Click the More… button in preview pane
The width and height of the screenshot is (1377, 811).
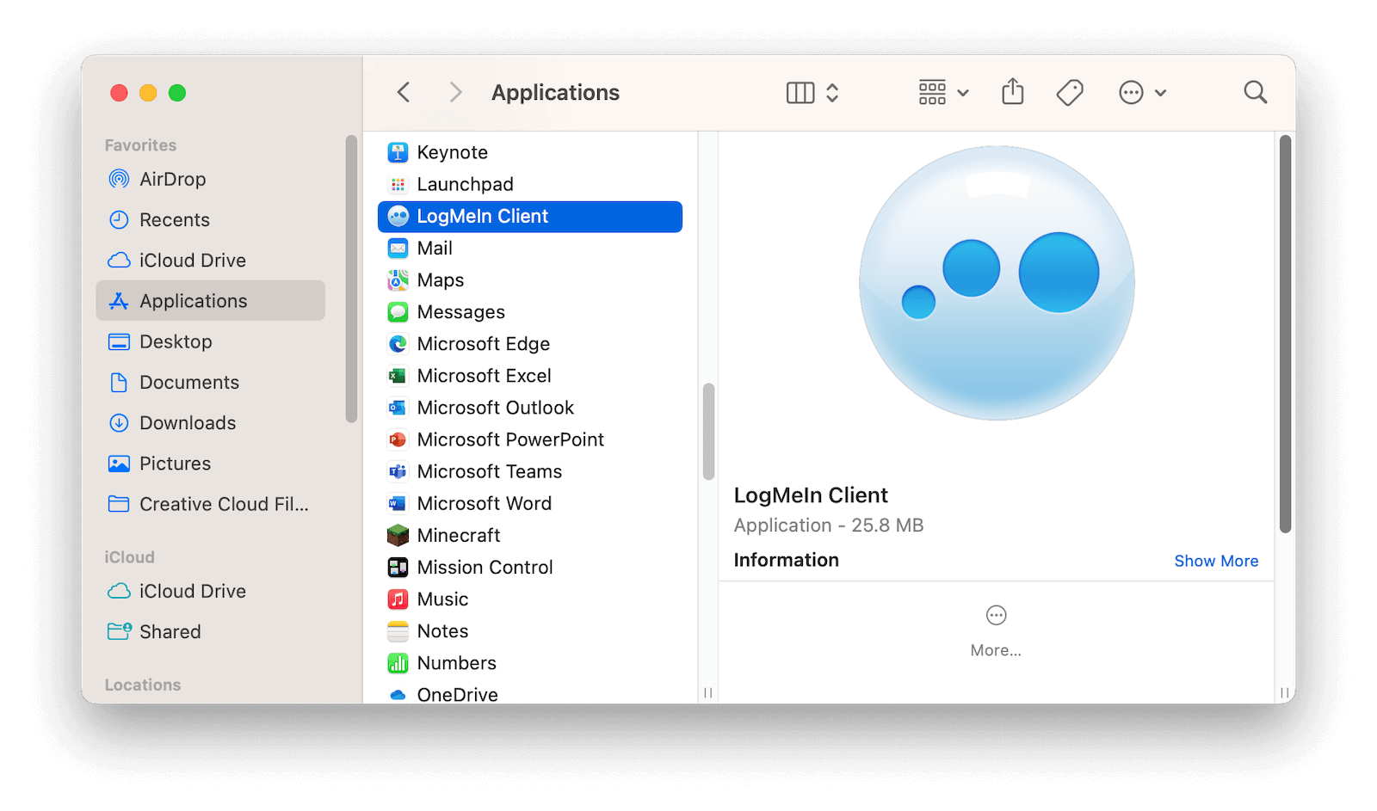tap(996, 631)
